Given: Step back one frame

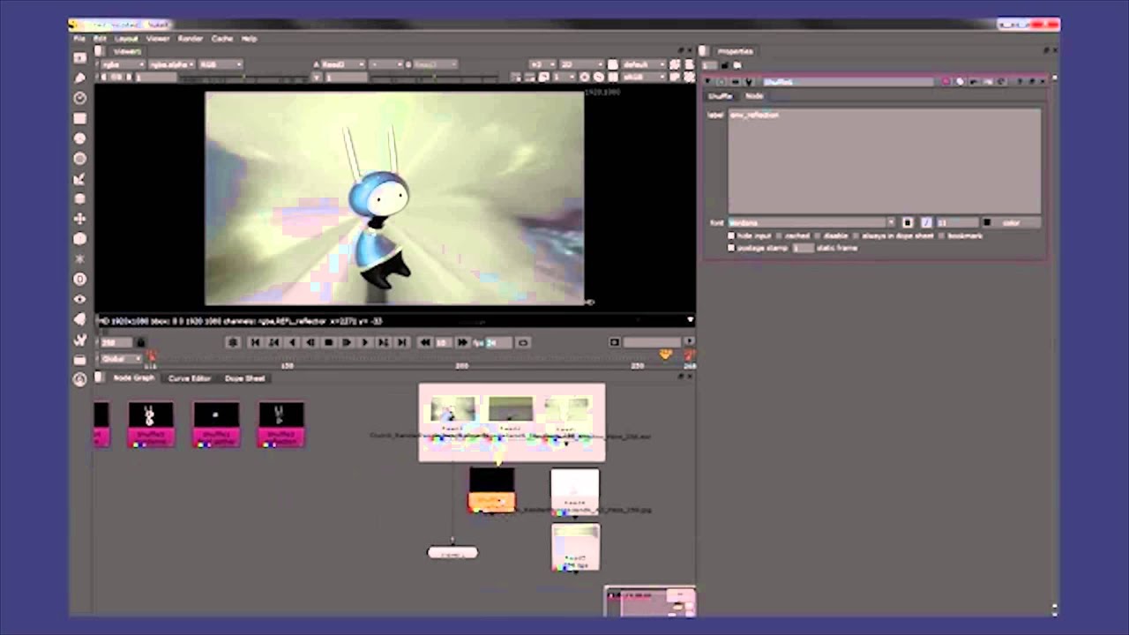Looking at the screenshot, I should (310, 342).
